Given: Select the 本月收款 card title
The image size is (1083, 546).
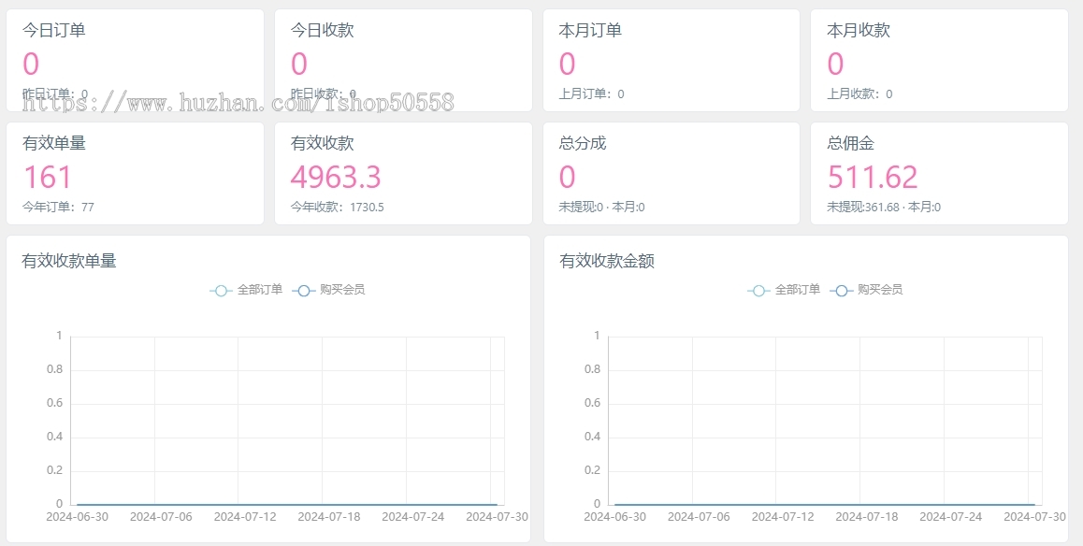Looking at the screenshot, I should (x=859, y=30).
